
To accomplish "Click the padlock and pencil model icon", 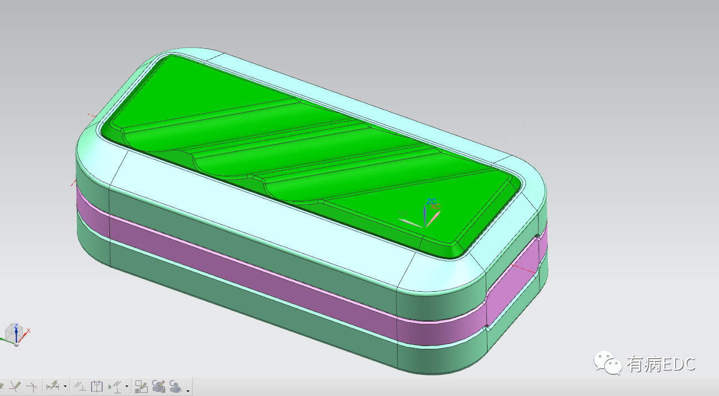I will (159, 385).
